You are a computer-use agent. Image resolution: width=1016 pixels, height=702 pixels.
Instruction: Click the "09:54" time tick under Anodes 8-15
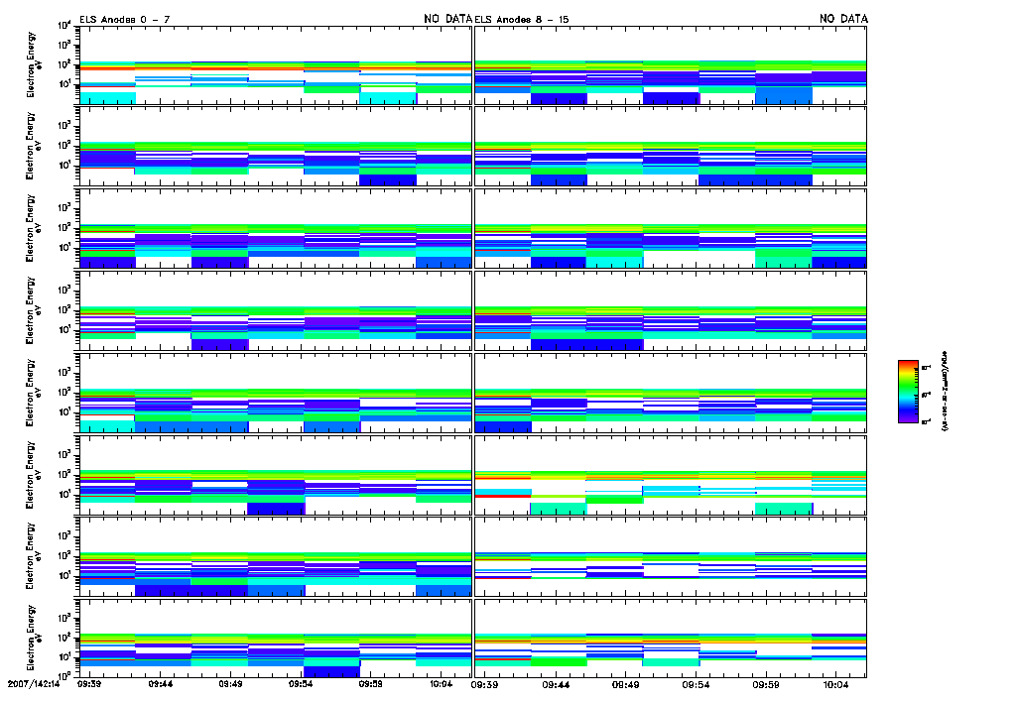[x=696, y=684]
